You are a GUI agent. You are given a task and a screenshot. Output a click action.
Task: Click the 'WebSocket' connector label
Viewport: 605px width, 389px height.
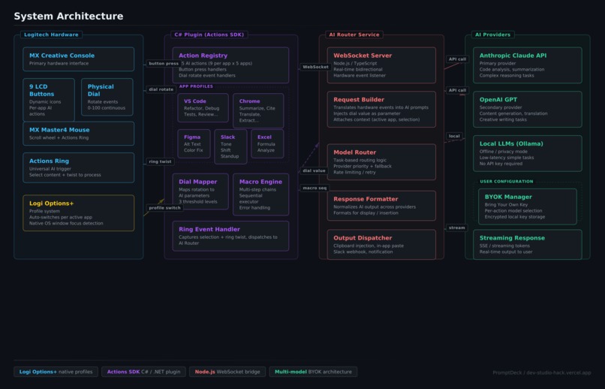[x=315, y=67]
